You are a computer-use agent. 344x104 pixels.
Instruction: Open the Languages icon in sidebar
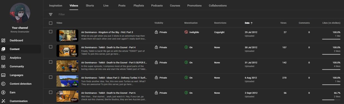pyautogui.click(x=3, y=75)
